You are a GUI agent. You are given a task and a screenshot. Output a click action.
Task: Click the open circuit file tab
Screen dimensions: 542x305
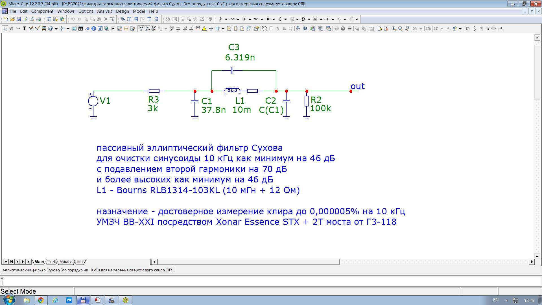coord(87,270)
